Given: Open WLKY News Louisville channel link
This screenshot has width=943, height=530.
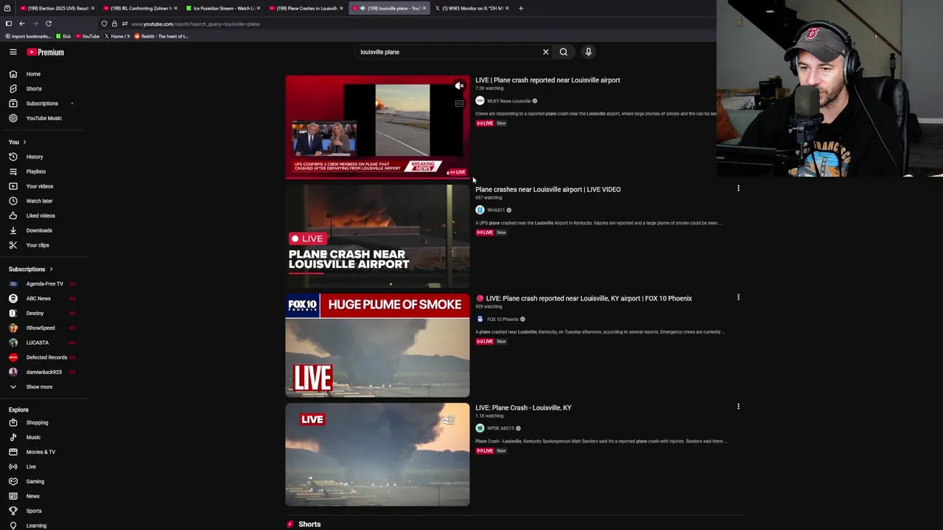Looking at the screenshot, I should [508, 101].
